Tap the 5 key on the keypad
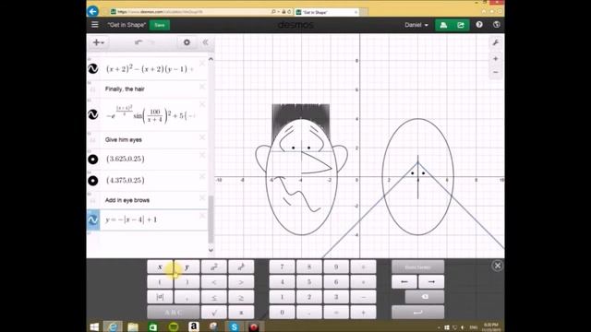This screenshot has width=591, height=332. point(309,282)
